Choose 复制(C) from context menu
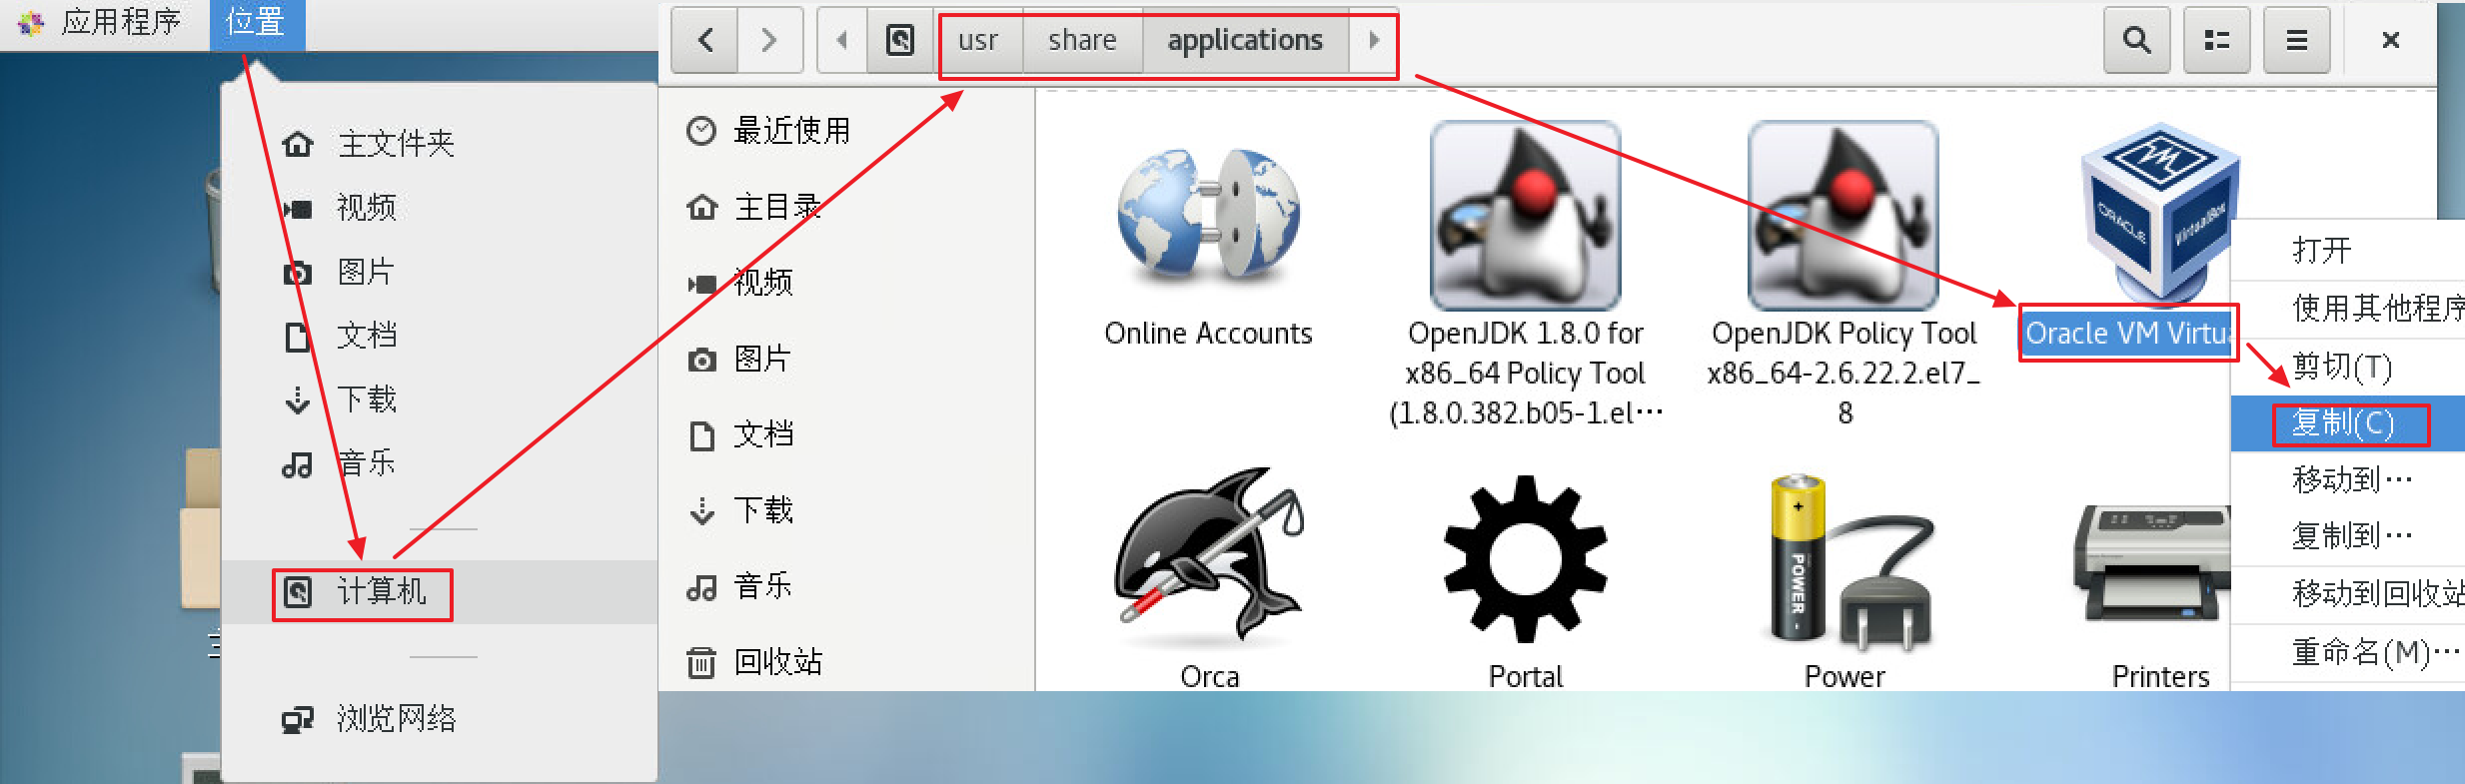The height and width of the screenshot is (784, 2465). tap(2342, 423)
